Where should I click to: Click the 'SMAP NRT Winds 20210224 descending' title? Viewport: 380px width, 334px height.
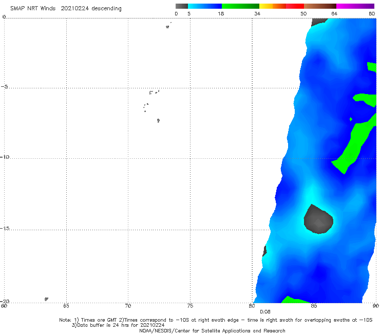coord(66,8)
